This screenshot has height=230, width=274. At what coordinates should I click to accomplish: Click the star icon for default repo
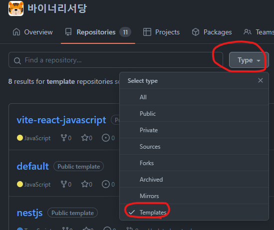(x=85, y=184)
